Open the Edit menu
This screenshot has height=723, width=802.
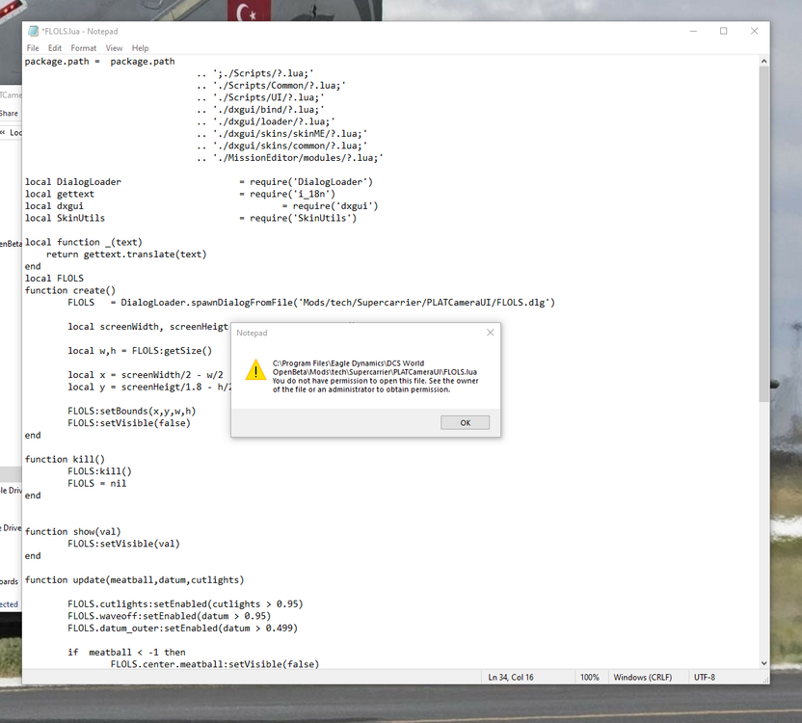55,48
